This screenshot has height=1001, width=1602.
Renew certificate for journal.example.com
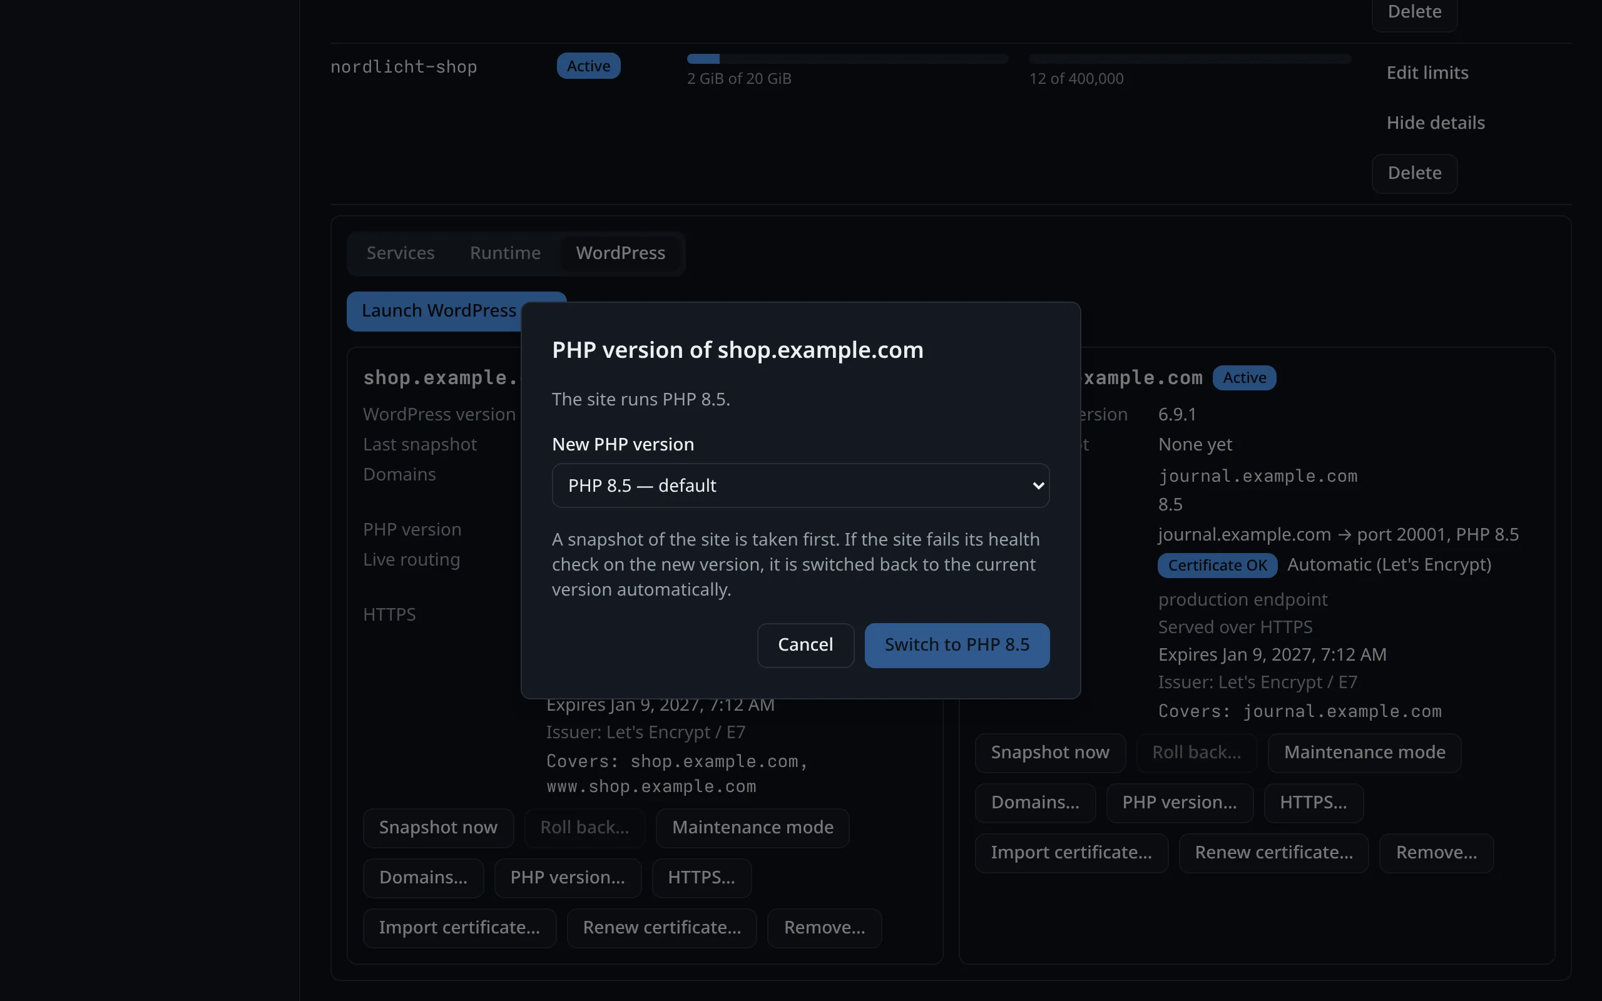pyautogui.click(x=1273, y=853)
